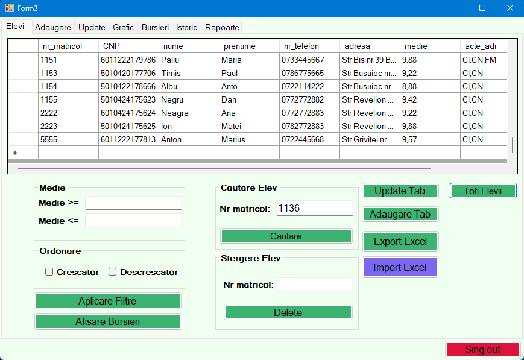Click the Sing out button
The width and height of the screenshot is (524, 360).
click(x=482, y=349)
